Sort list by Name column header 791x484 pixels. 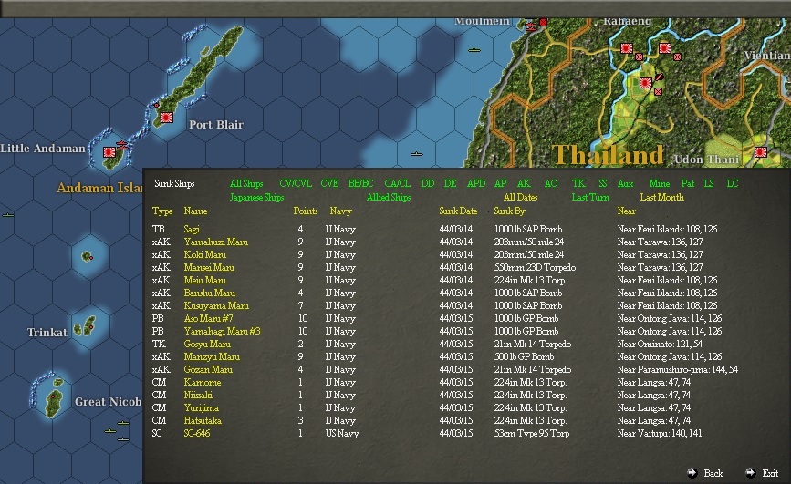[x=195, y=211]
